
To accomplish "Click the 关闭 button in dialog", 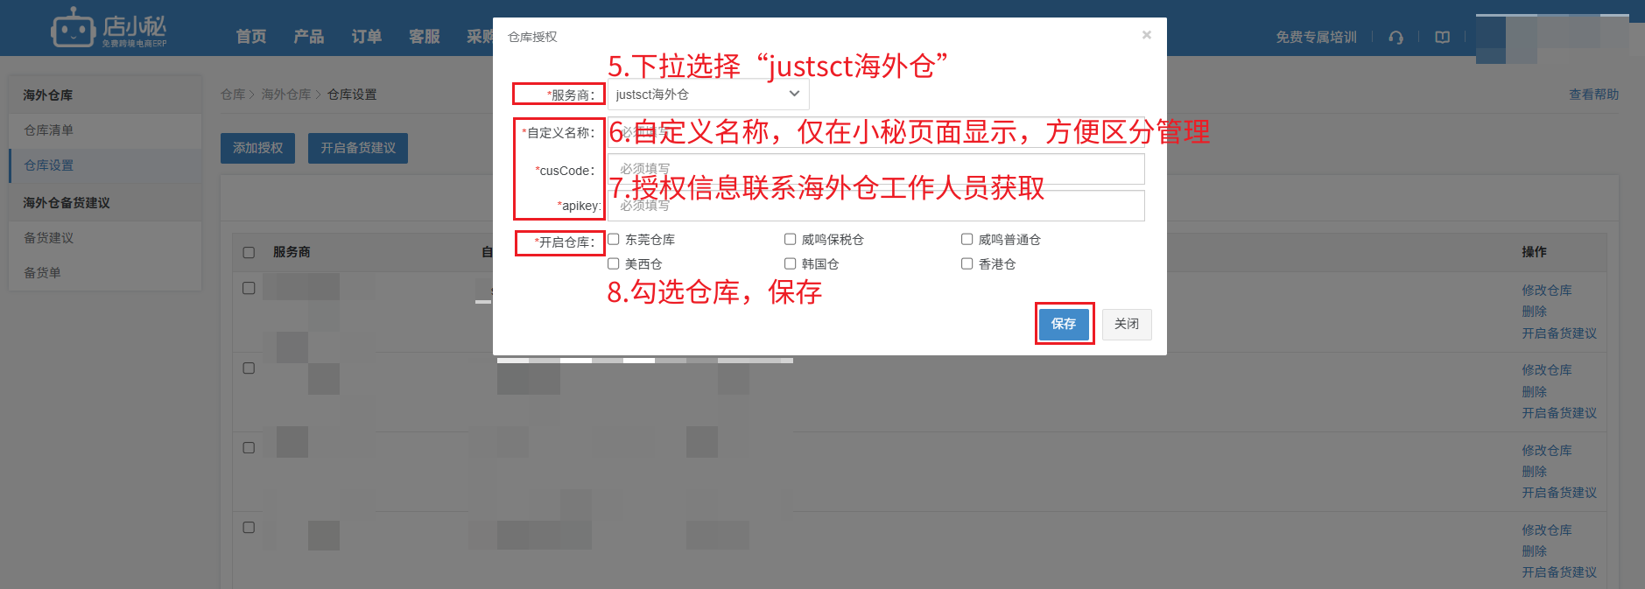I will (x=1127, y=324).
